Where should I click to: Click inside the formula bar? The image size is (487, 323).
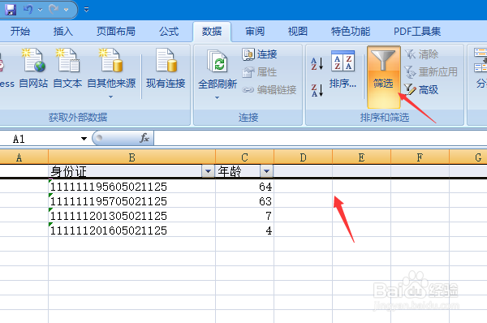click(x=320, y=139)
